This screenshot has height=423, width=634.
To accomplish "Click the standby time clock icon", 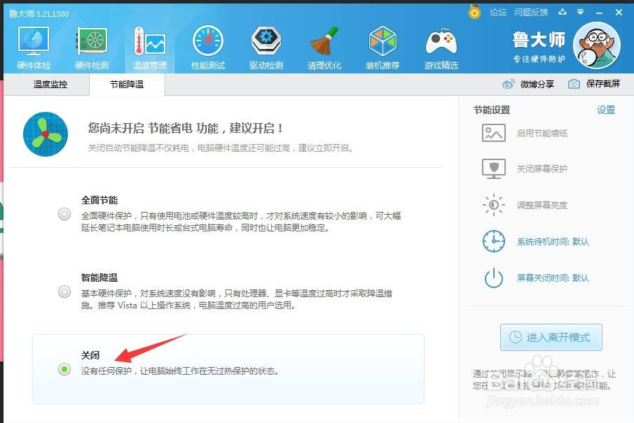I will (x=494, y=241).
